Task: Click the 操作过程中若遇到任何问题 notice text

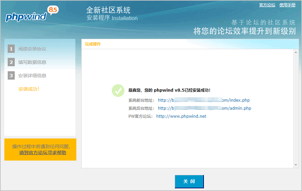Action: [42, 147]
